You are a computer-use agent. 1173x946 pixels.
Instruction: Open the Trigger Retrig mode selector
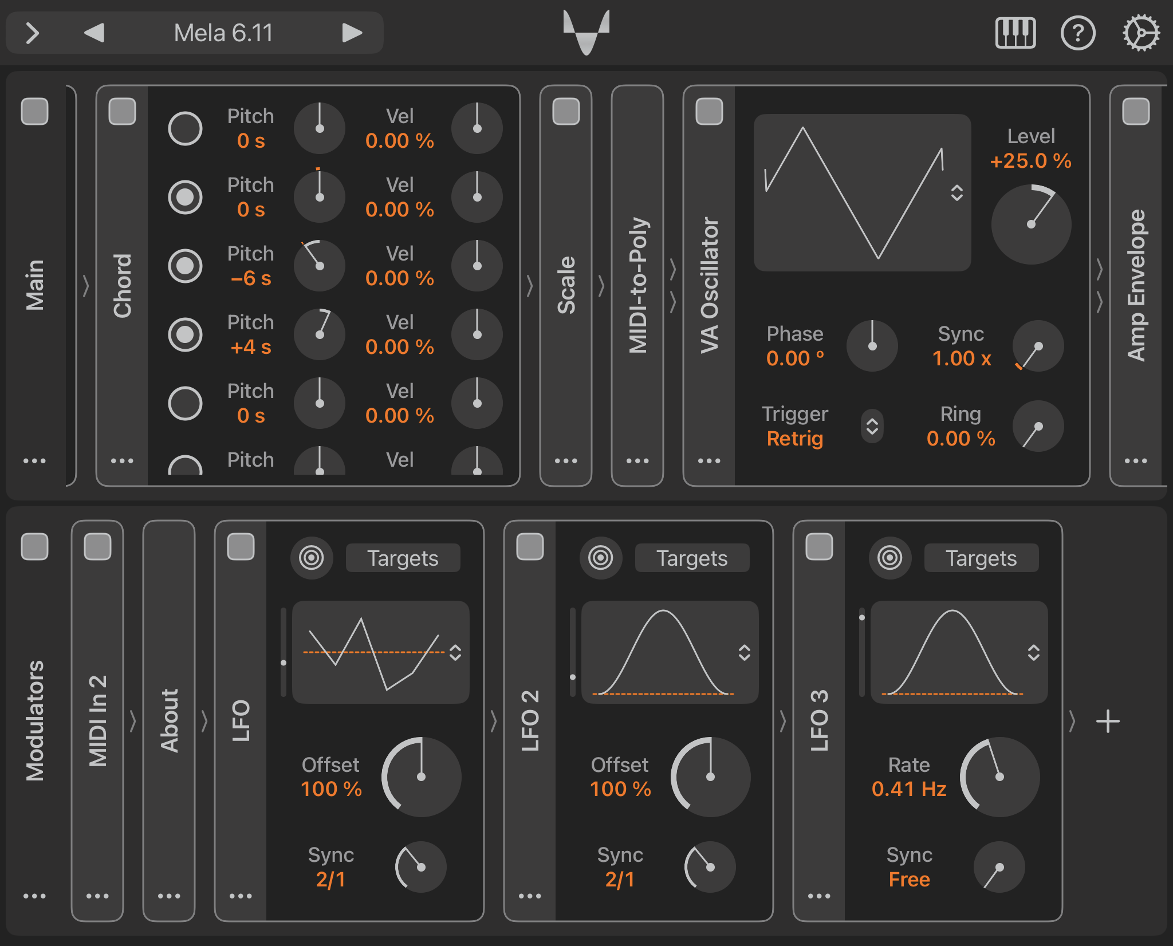coord(872,426)
